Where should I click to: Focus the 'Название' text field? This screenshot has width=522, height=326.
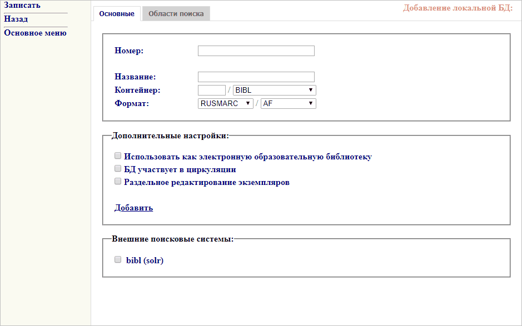click(x=255, y=77)
